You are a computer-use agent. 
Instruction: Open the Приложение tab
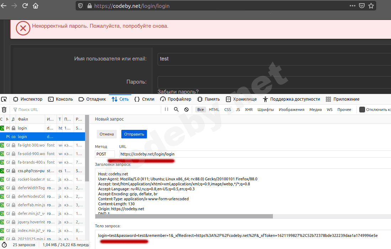coord(343,99)
